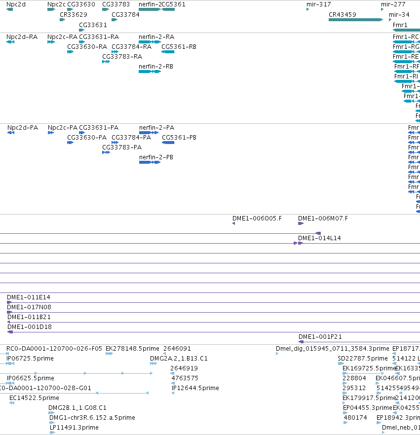Screen dimensions: 420x435
Task: Select the CG5361-PB protein glyph
Action: [x=168, y=143]
